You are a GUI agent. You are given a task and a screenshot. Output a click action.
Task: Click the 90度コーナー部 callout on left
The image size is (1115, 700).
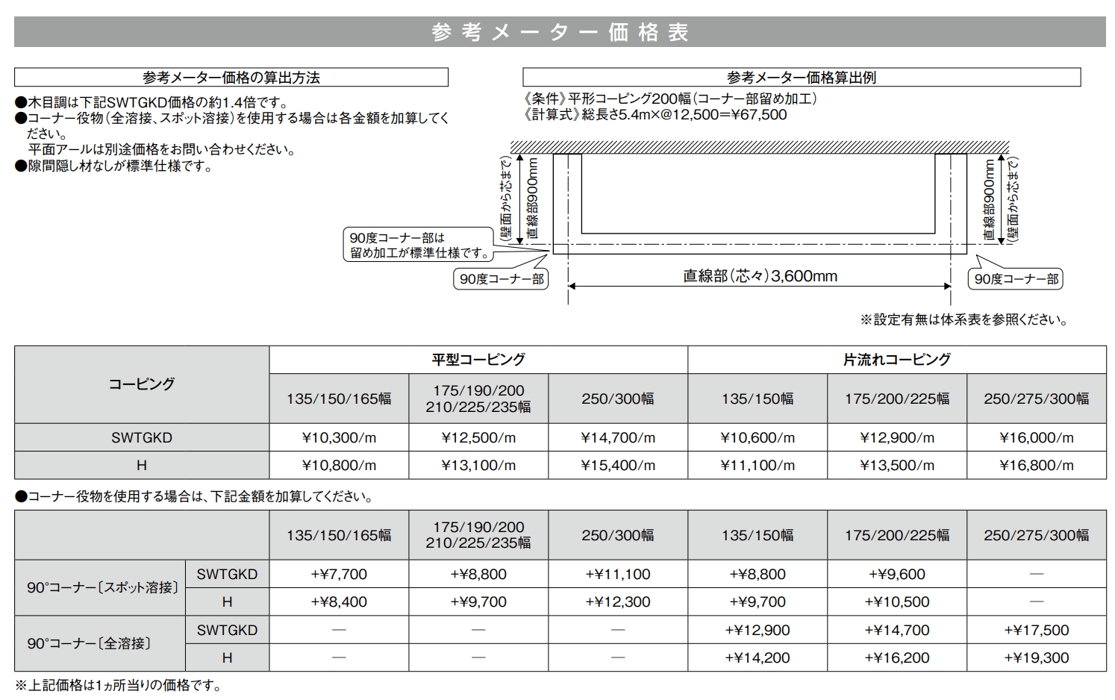tap(502, 278)
